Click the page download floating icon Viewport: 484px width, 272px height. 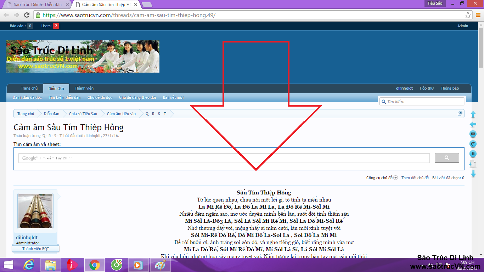(x=473, y=164)
